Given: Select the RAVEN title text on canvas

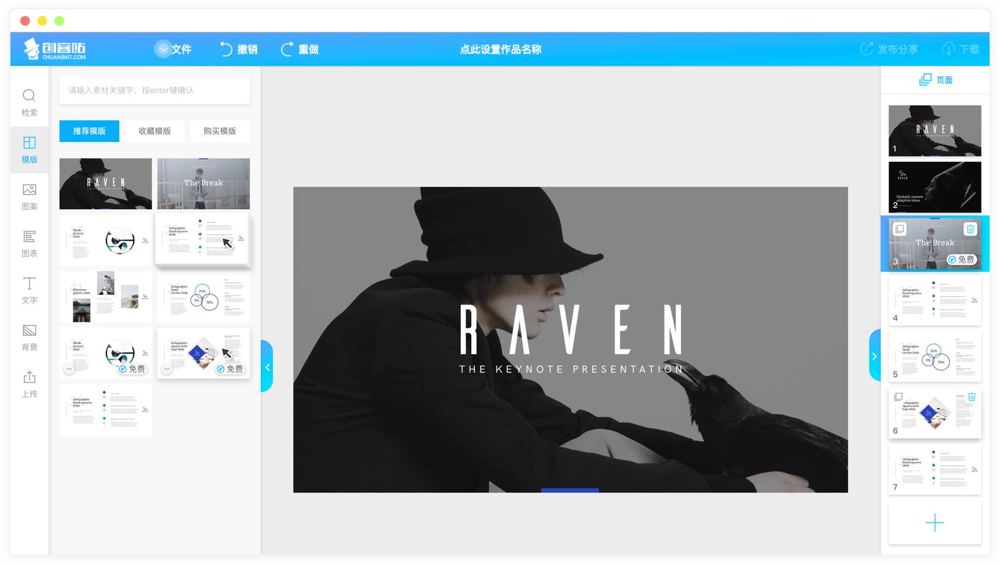Looking at the screenshot, I should (x=570, y=330).
